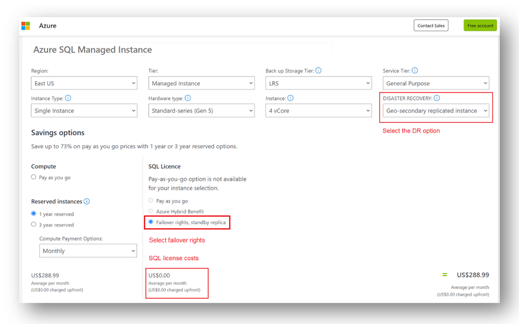Expand the Tier dropdown
519x324 pixels.
(x=202, y=83)
